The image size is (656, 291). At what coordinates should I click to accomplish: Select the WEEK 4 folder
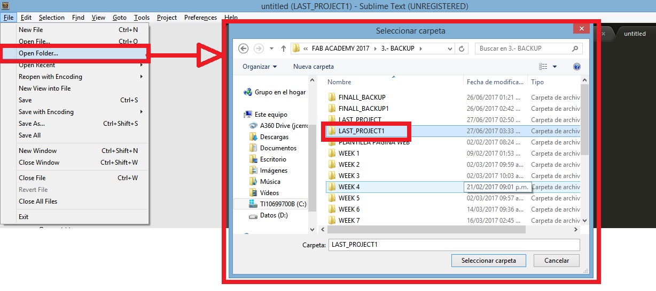coord(344,187)
